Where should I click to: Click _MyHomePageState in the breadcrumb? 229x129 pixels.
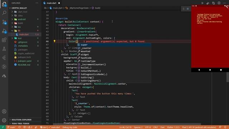click(79, 8)
